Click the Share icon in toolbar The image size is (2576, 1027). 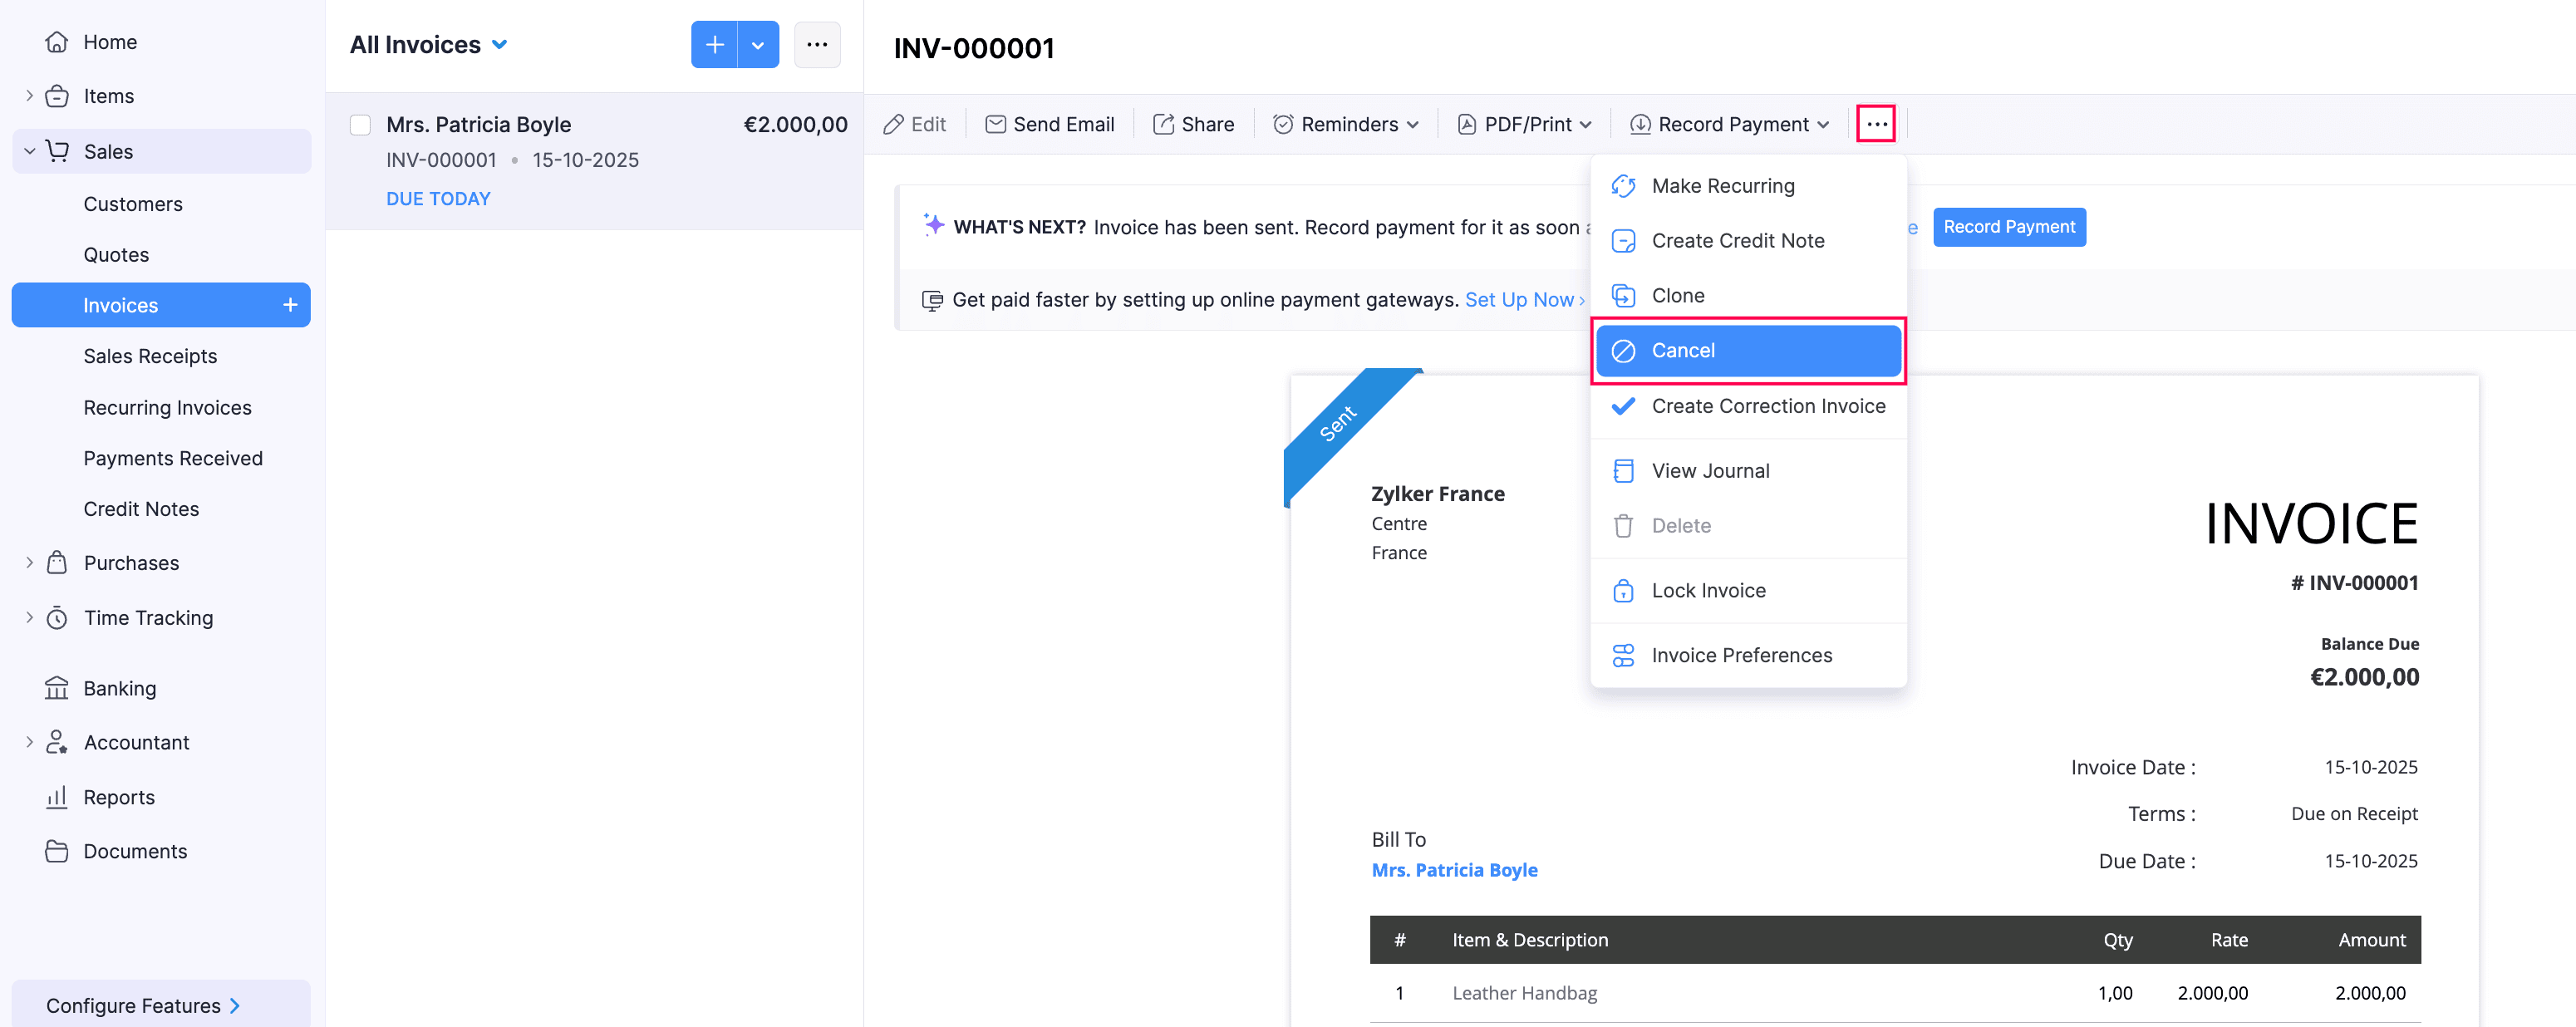(x=1163, y=124)
